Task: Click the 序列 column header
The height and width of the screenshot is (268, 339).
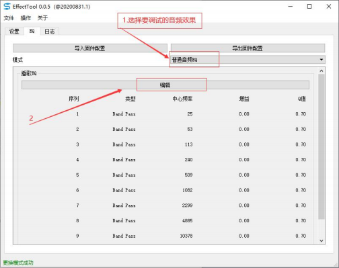Action: click(74, 99)
